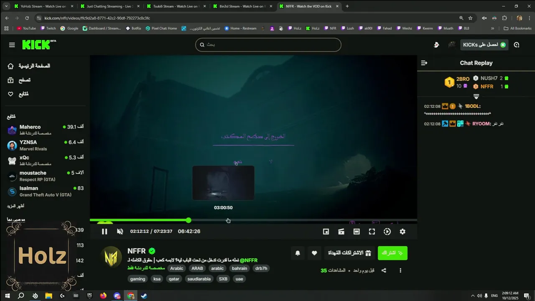Image resolution: width=535 pixels, height=301 pixels.
Task: Open the NFFR channel avatar
Action: (x=112, y=257)
